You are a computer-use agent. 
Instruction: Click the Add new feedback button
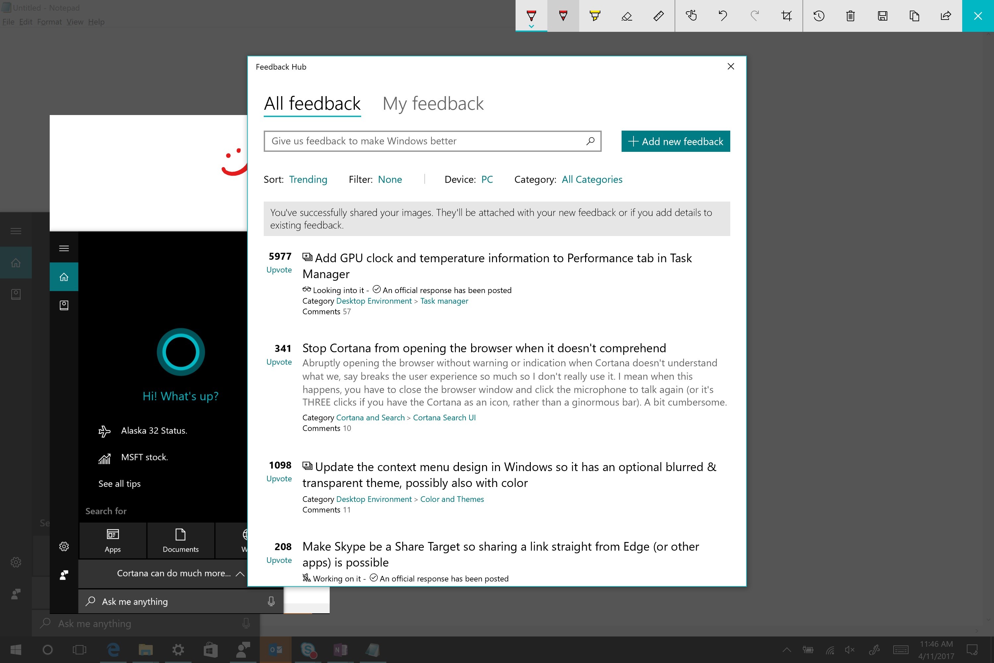[x=675, y=141]
